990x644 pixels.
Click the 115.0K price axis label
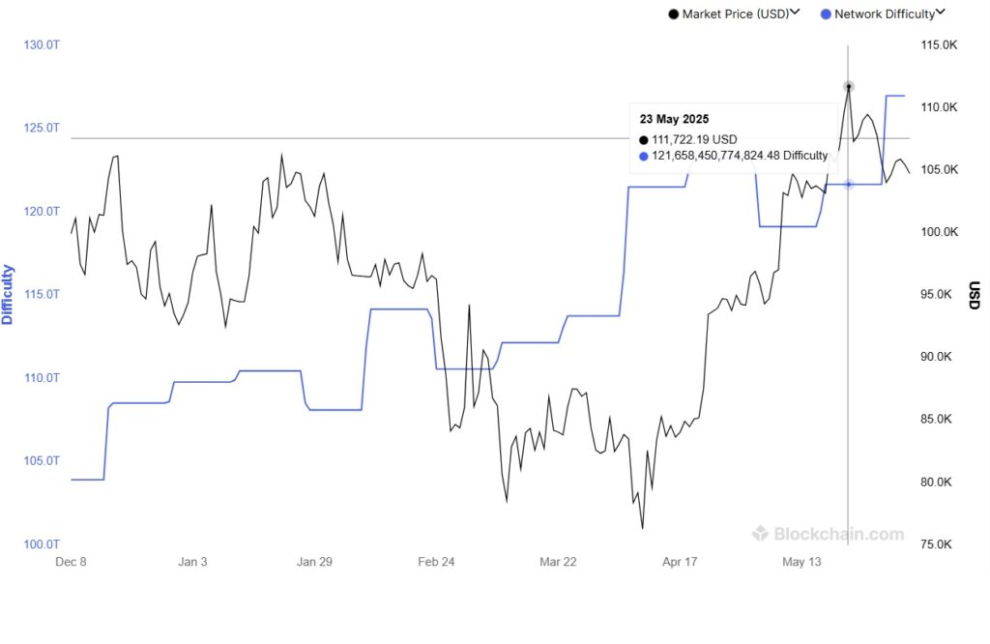pyautogui.click(x=939, y=45)
